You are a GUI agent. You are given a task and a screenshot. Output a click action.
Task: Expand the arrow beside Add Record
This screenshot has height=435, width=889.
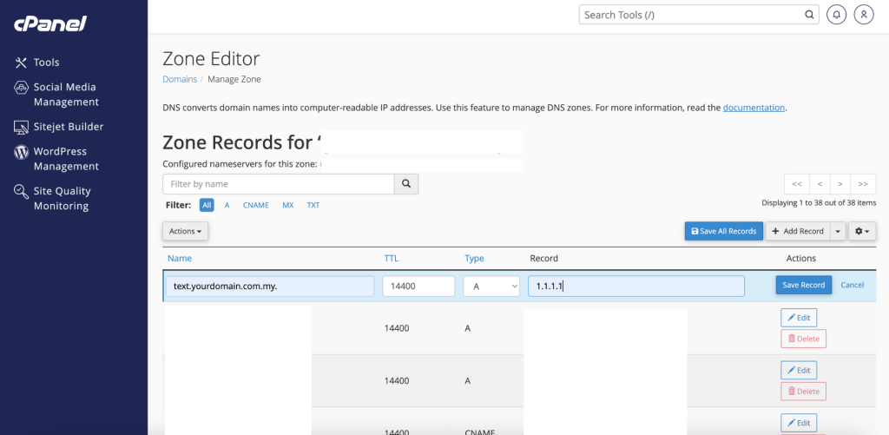coord(839,231)
